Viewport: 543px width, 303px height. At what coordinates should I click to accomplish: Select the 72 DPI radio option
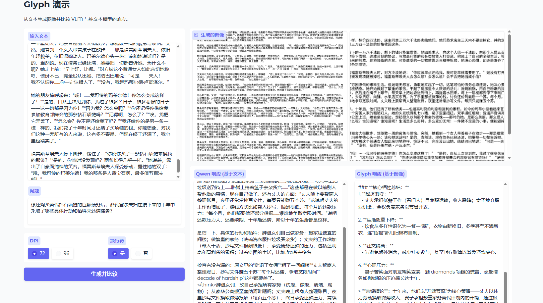tap(38, 253)
